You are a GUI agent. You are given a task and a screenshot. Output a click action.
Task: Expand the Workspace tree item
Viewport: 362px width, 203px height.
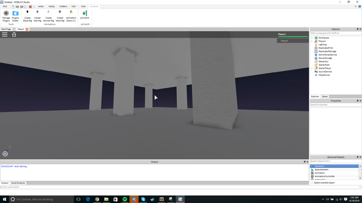point(312,38)
